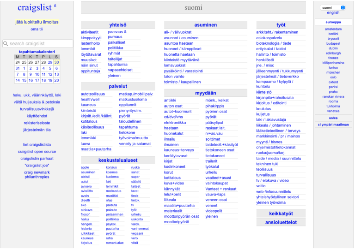The height and width of the screenshot is (249, 355).
Task: Switch site language to english
Action: [333, 12]
